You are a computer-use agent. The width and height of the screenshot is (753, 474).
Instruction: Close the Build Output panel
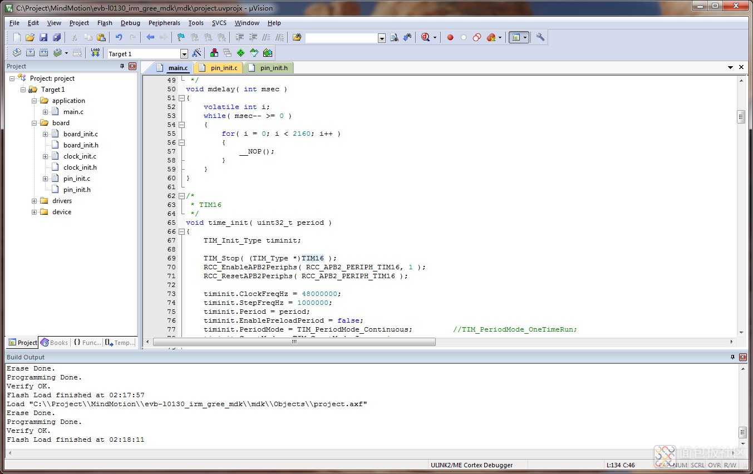pos(742,357)
